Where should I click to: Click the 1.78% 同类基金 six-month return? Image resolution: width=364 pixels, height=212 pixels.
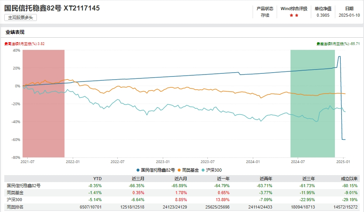point(181,193)
